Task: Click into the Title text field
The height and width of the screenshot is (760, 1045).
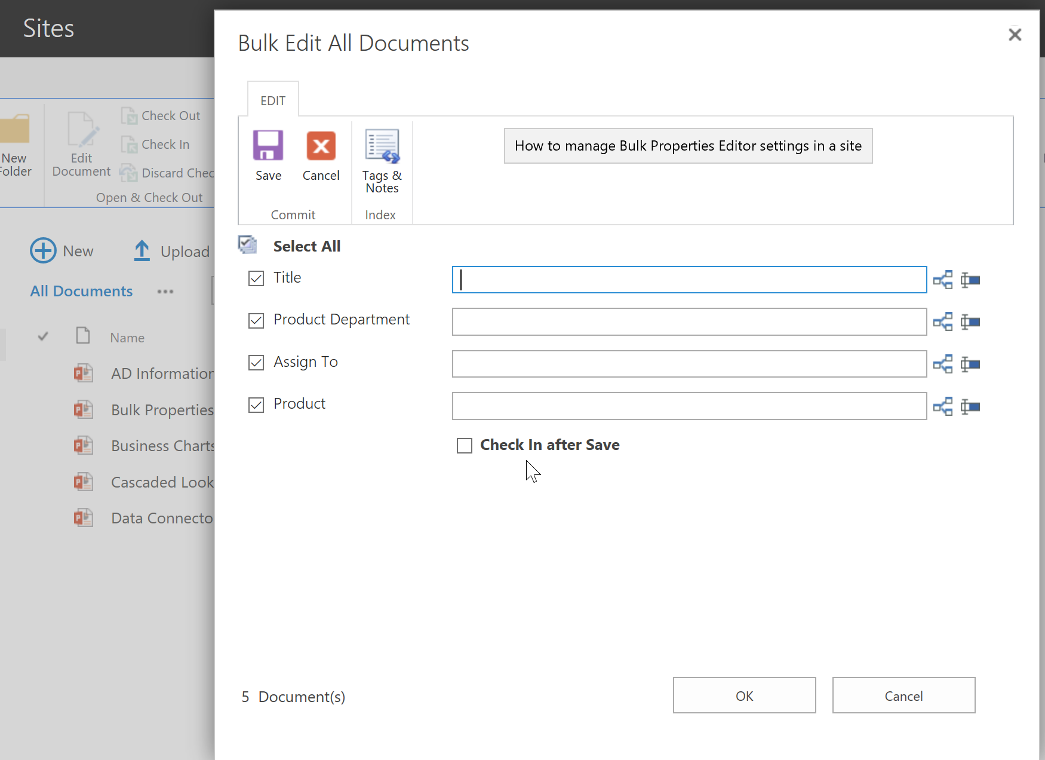Action: pyautogui.click(x=689, y=280)
